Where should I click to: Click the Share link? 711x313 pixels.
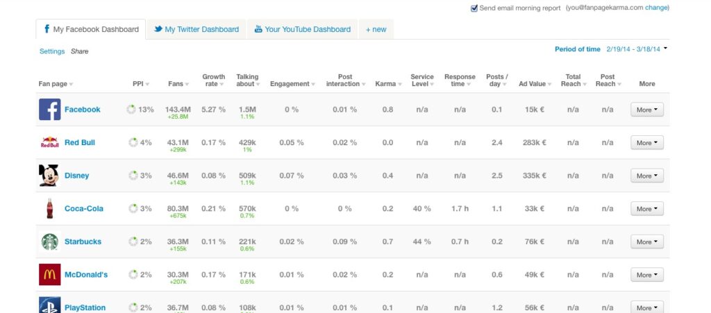point(79,51)
